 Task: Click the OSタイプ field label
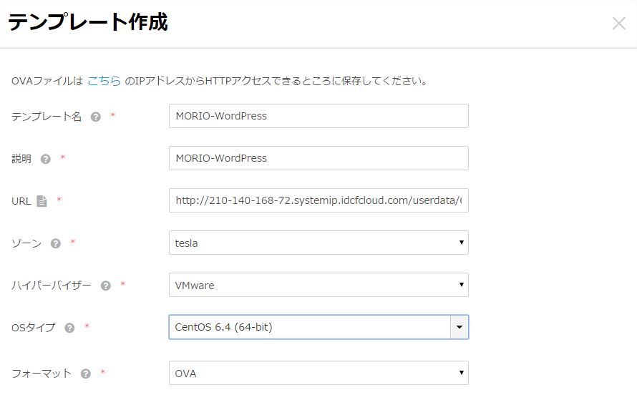coord(33,328)
